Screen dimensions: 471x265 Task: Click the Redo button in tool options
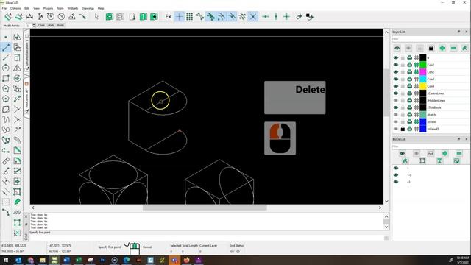60,26
